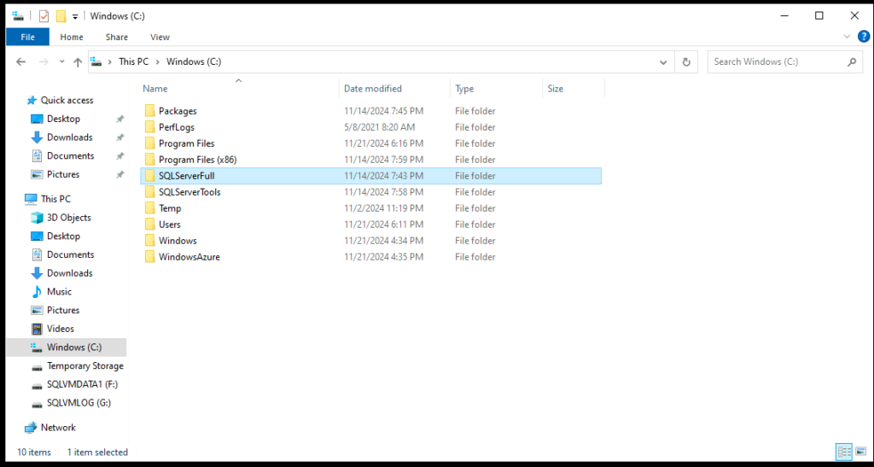
Task: Sort by the Type column header
Action: (464, 89)
